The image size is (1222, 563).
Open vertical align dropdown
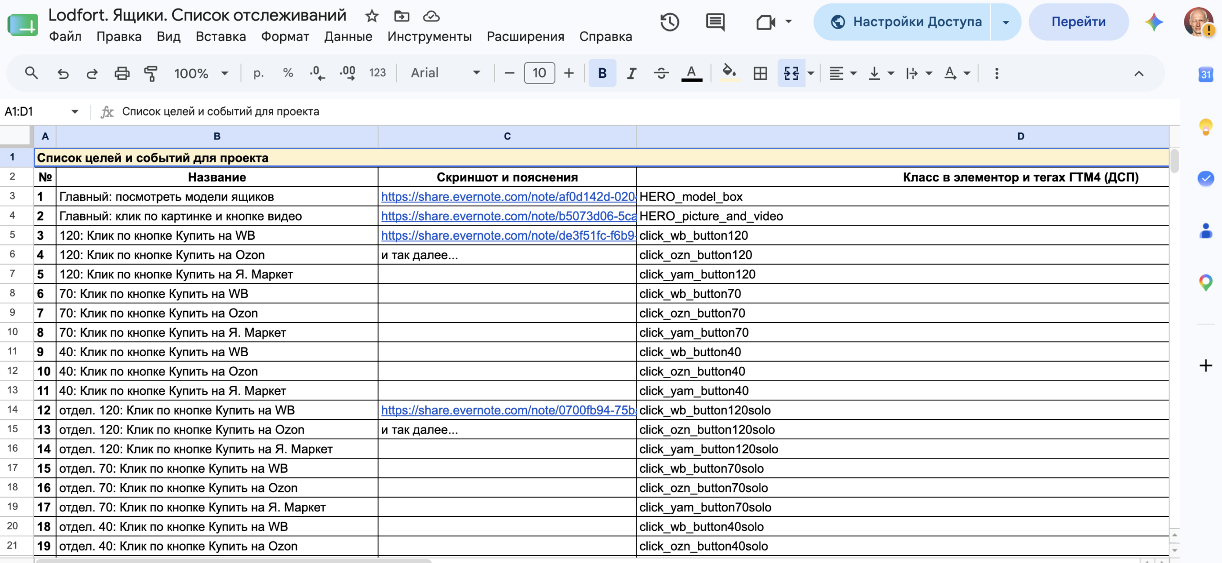(880, 73)
